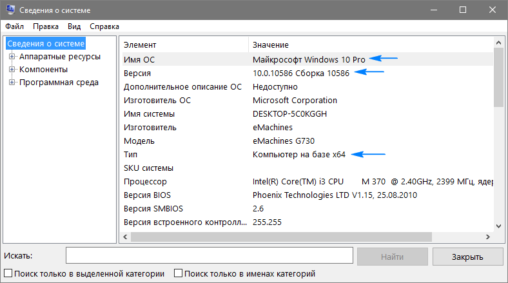Click the scrollbar down arrow
Screen dimensions: 508x283
pyautogui.click(x=498, y=226)
